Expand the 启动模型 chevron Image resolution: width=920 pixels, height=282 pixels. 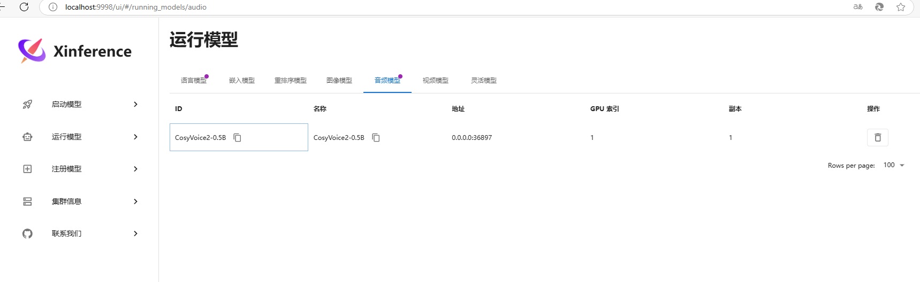pos(135,104)
